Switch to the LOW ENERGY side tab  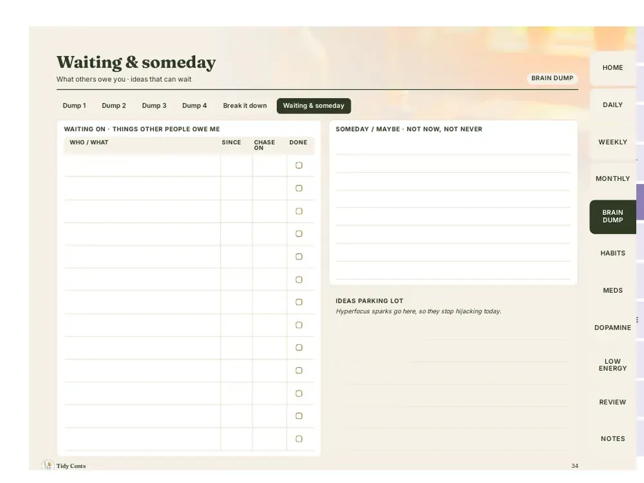coord(612,365)
